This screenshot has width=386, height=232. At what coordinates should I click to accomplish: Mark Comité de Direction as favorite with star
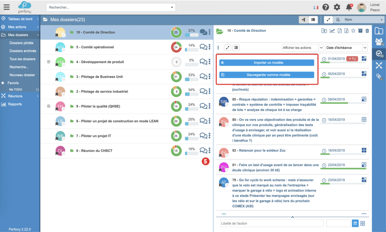(353, 31)
